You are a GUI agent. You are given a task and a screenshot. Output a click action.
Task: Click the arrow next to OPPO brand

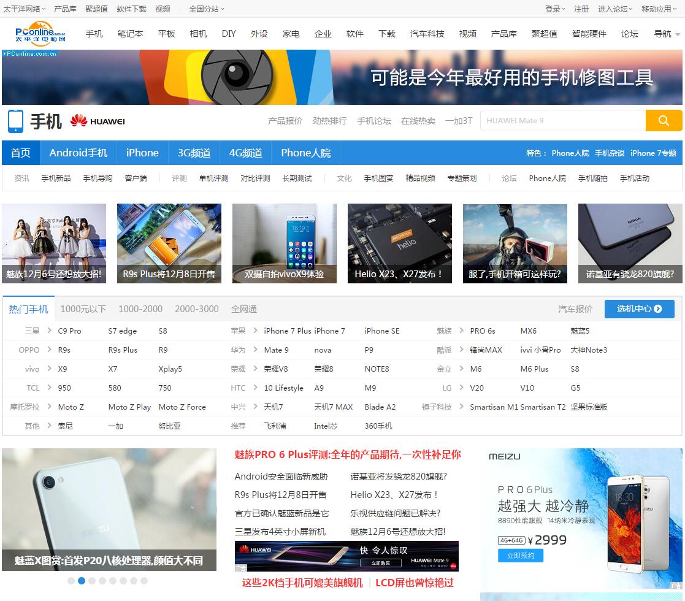coord(49,350)
